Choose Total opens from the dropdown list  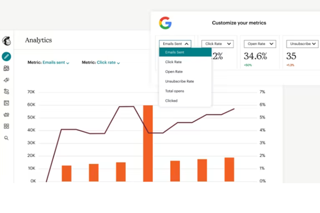[175, 91]
